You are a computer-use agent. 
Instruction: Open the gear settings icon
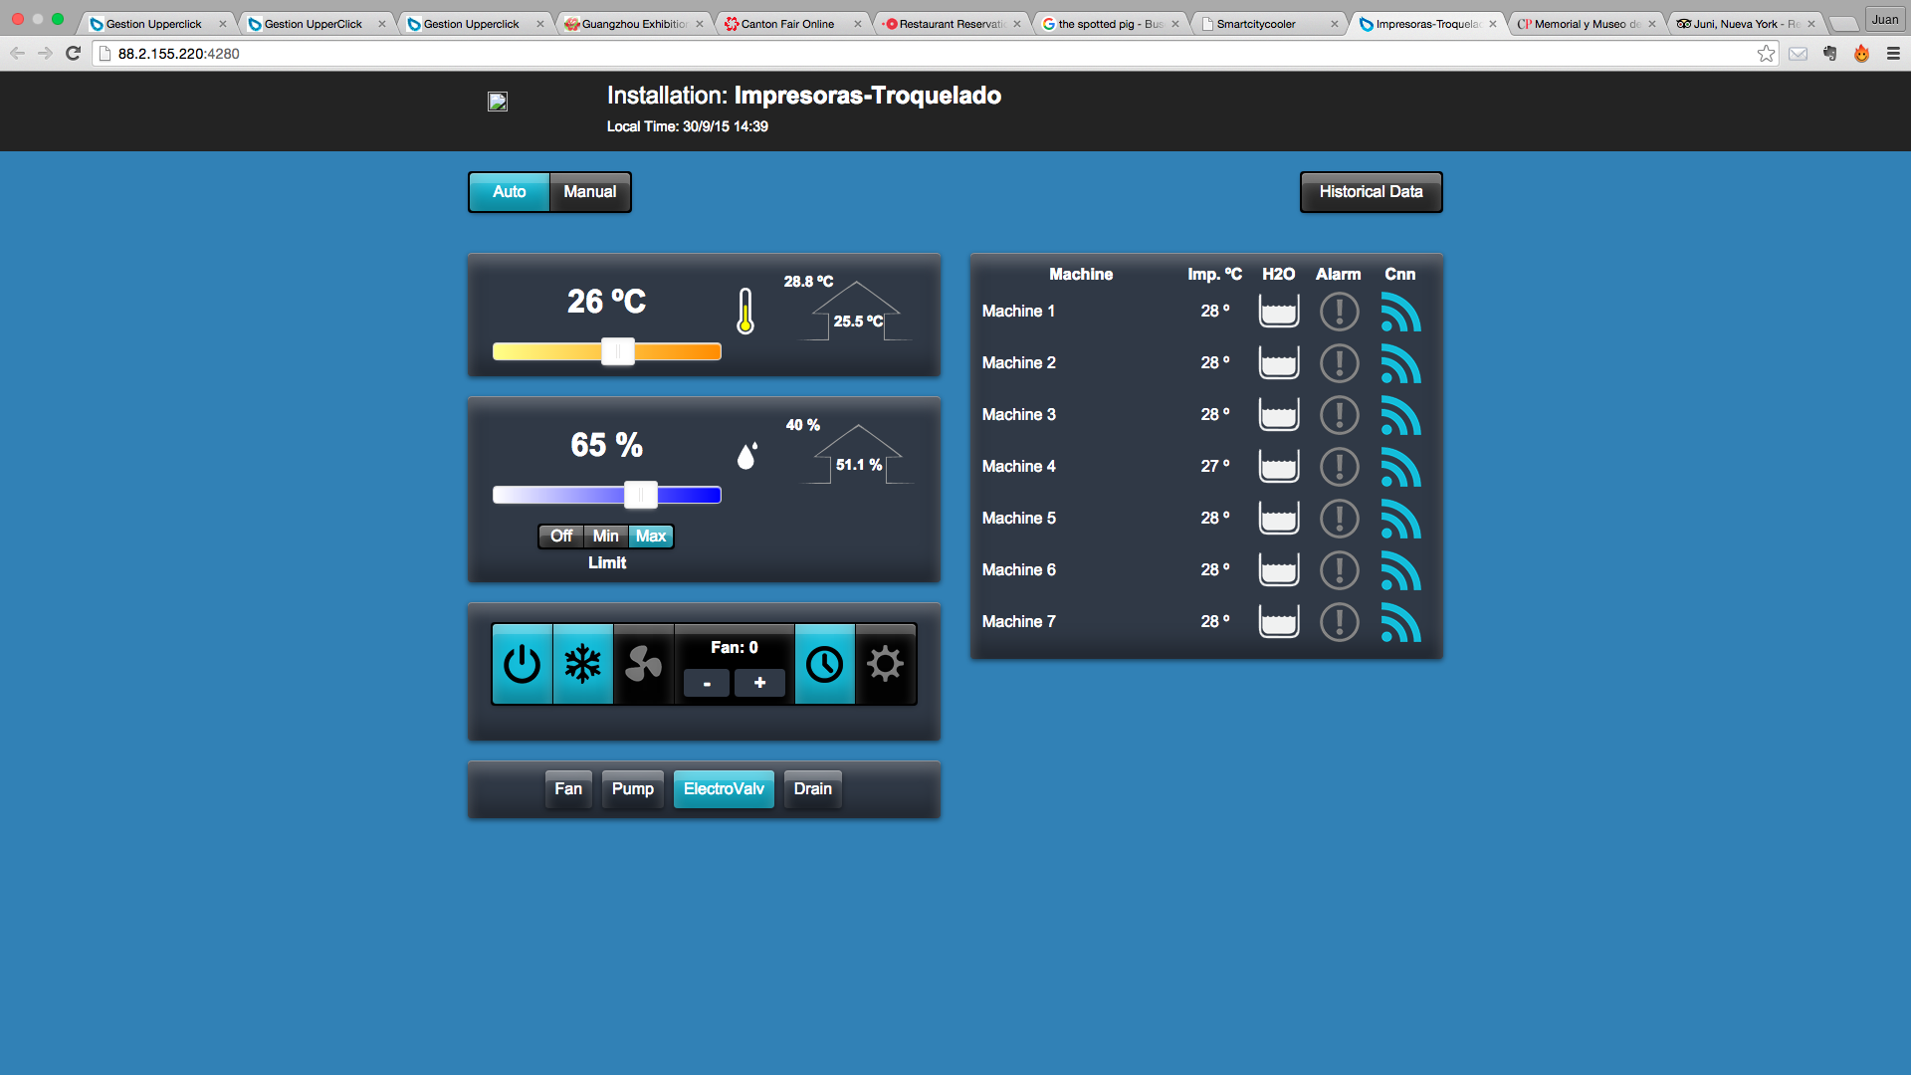885,664
